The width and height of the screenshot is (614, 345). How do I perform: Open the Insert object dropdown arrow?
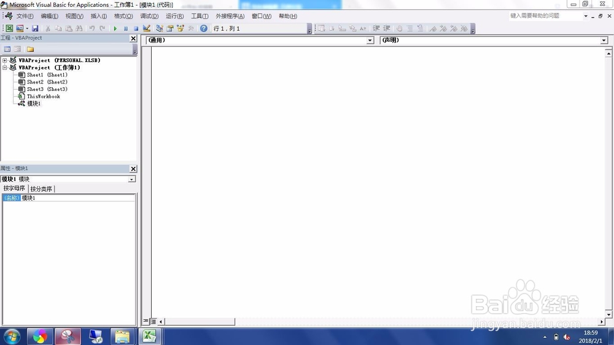pos(27,28)
